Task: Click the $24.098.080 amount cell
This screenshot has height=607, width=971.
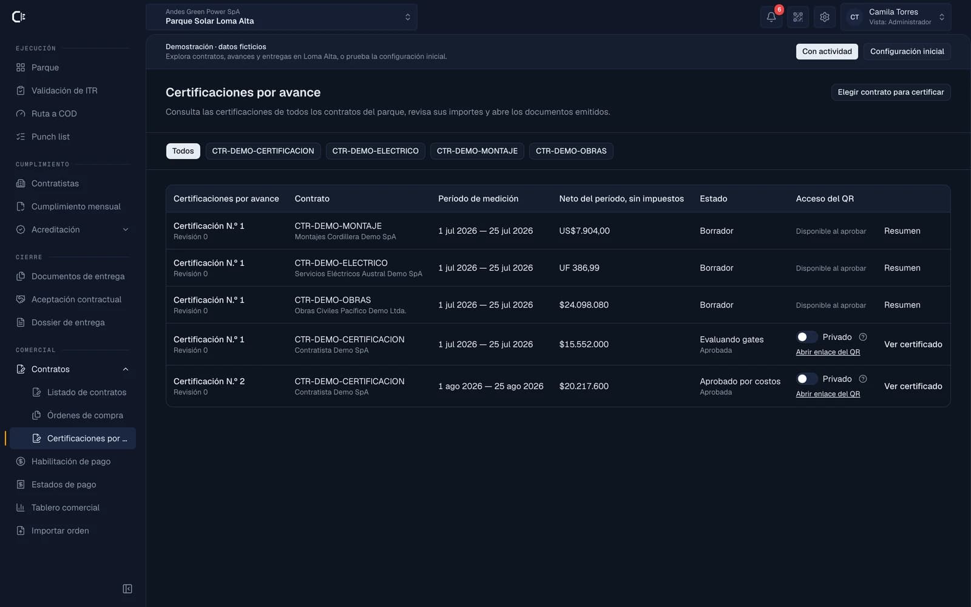Action: pyautogui.click(x=584, y=305)
